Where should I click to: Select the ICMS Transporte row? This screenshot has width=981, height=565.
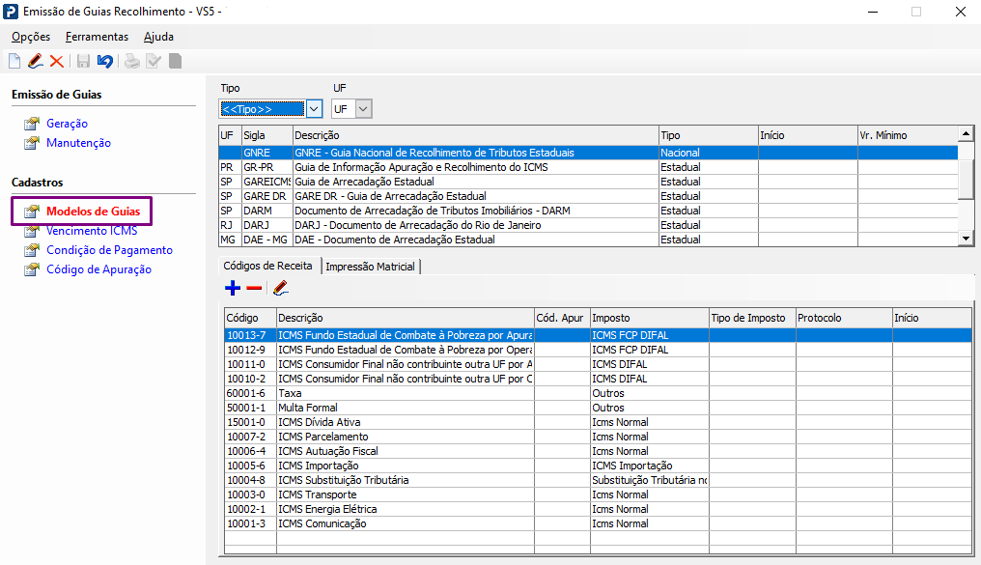598,494
